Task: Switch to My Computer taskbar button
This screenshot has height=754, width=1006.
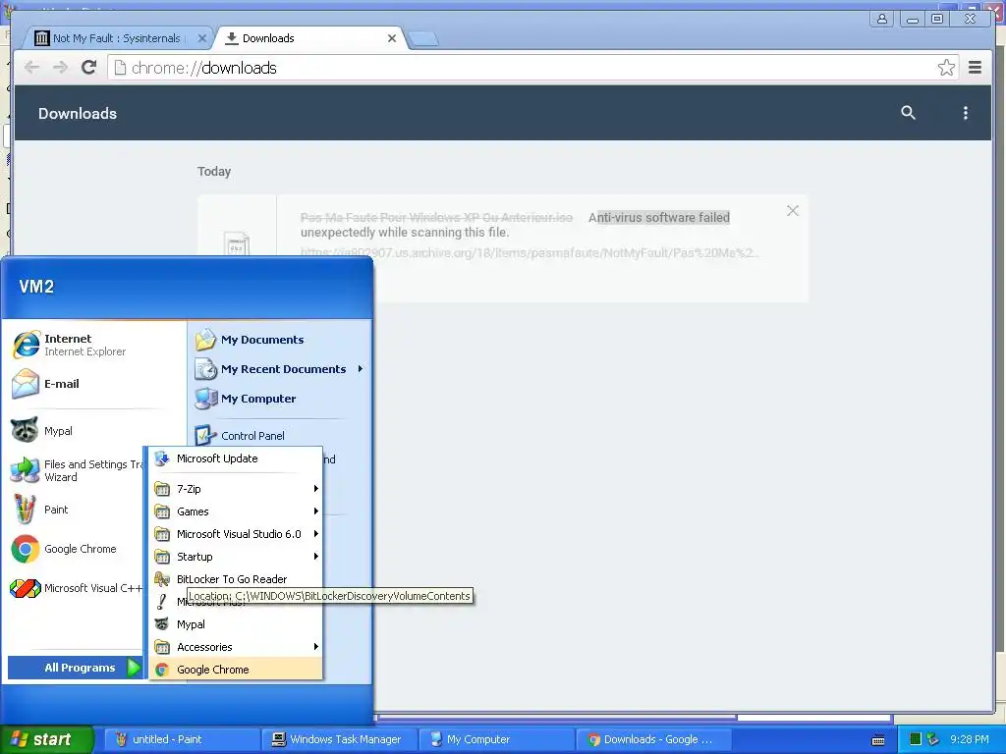Action: (496, 739)
